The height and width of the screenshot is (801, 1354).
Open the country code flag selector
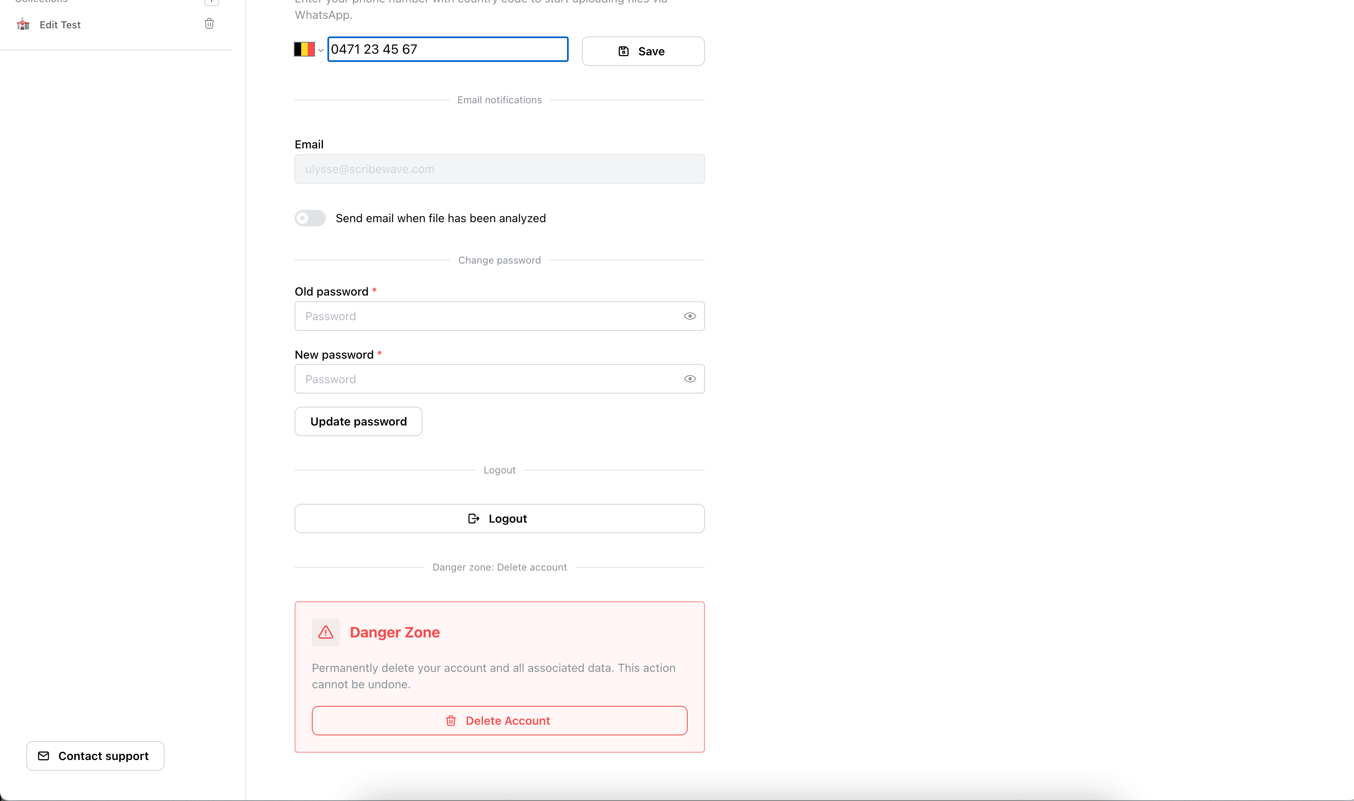(305, 49)
